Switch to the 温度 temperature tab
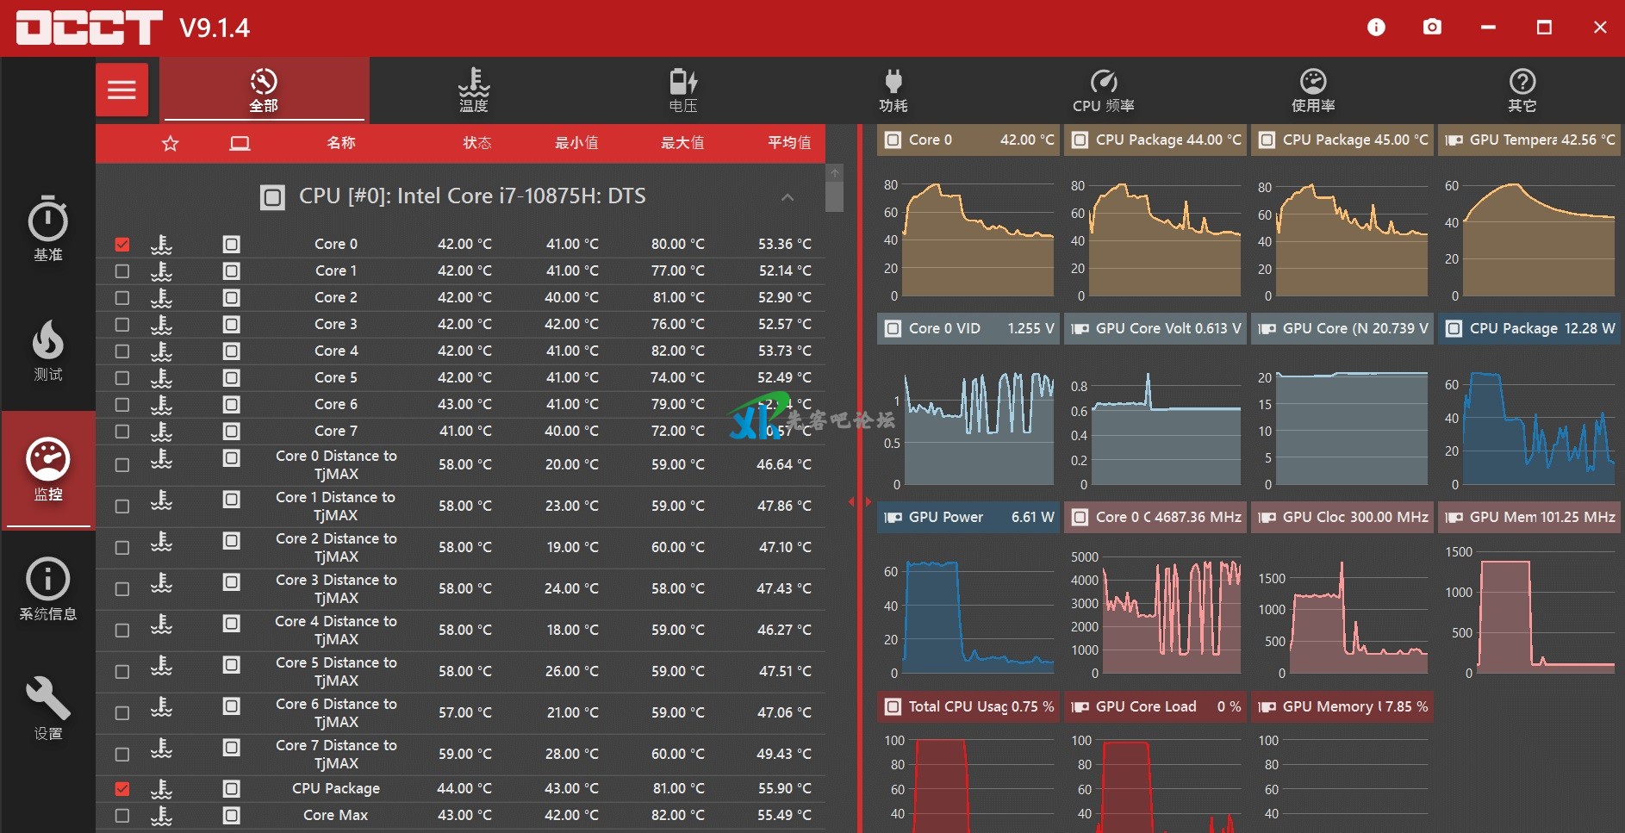1625x833 pixels. click(x=473, y=90)
